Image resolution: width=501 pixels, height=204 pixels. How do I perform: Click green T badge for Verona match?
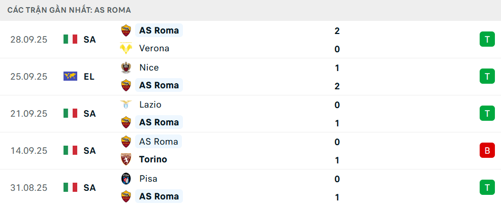pos(487,39)
